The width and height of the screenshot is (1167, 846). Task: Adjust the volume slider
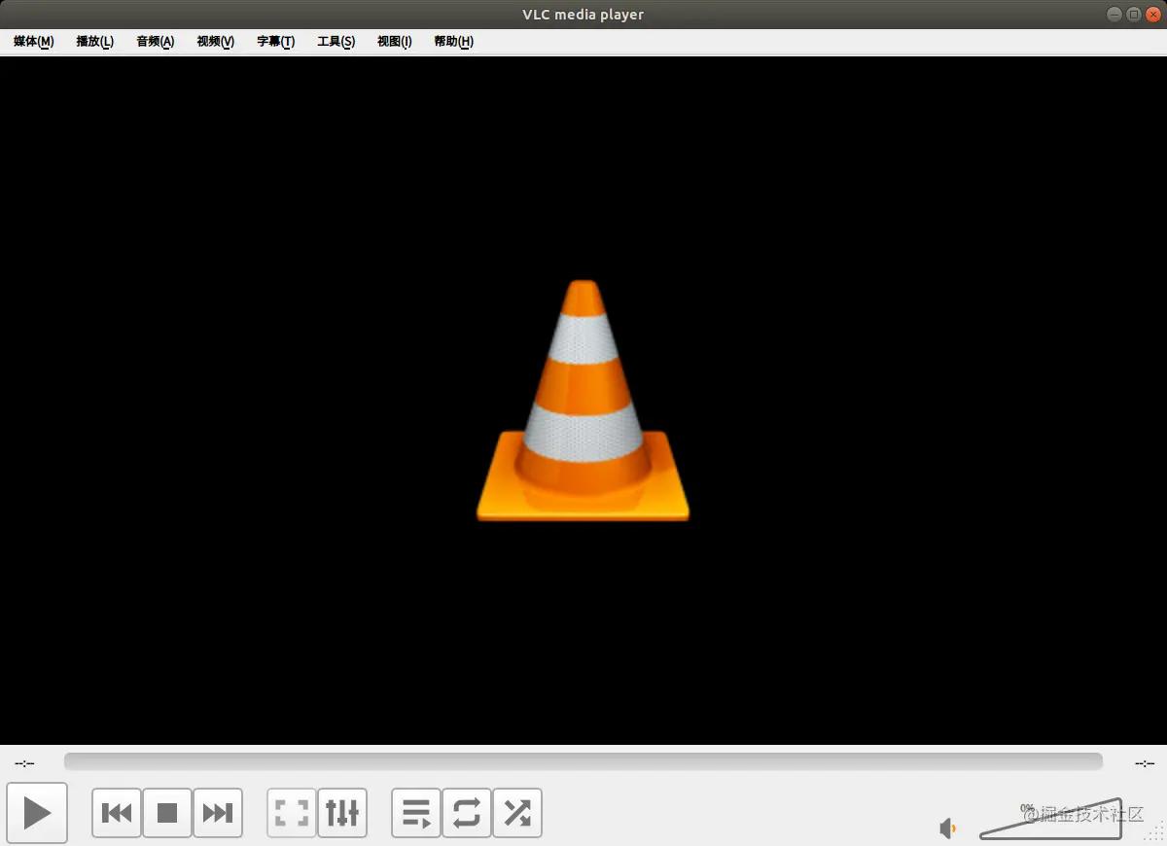[x=1050, y=819]
